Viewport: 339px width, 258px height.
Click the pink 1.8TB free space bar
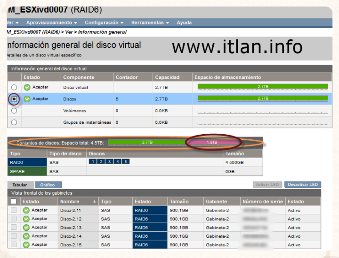[x=211, y=142]
